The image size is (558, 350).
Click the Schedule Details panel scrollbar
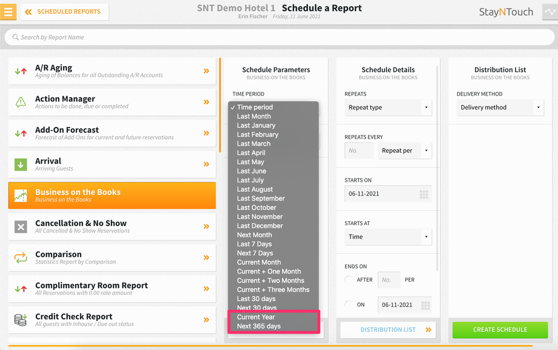[437, 168]
